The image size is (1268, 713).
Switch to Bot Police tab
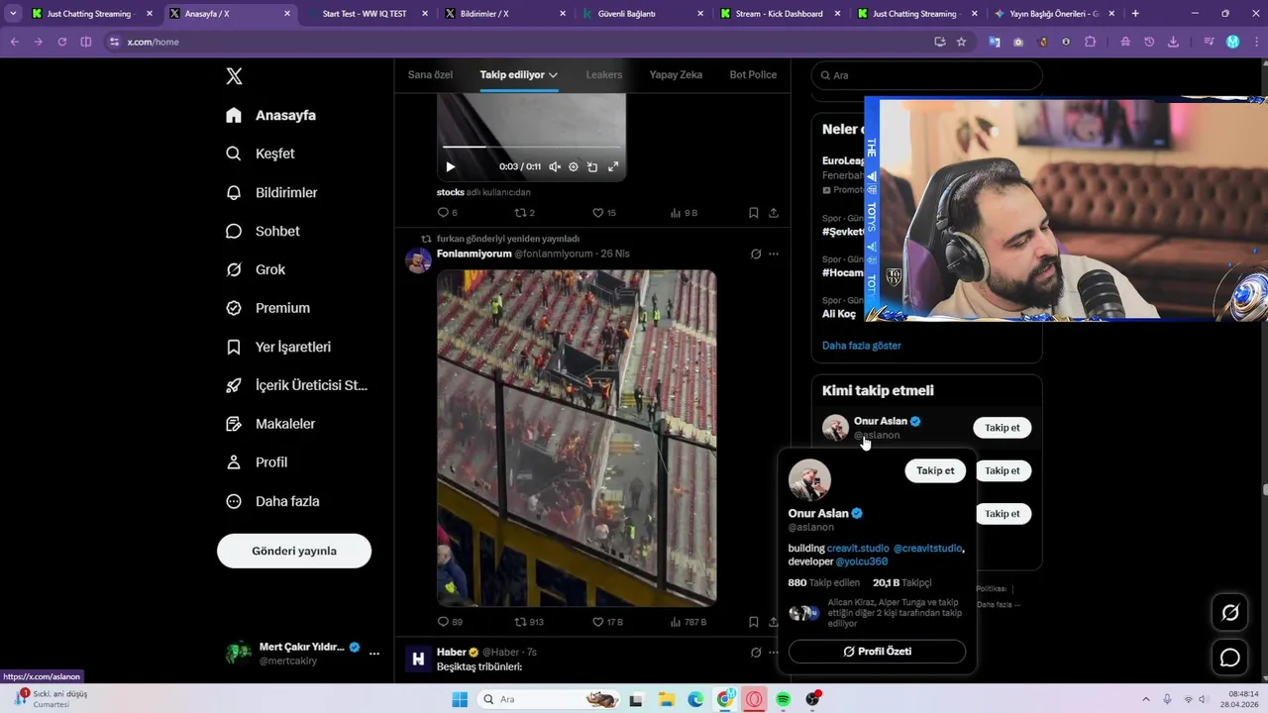point(753,75)
